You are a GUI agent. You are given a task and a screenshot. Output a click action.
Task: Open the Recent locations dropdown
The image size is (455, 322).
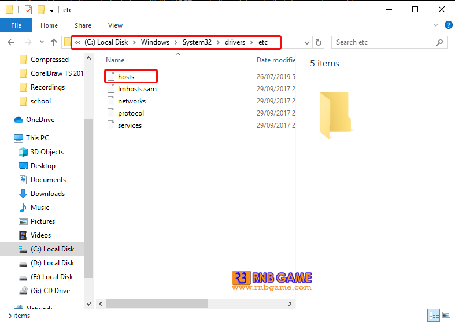coord(42,42)
